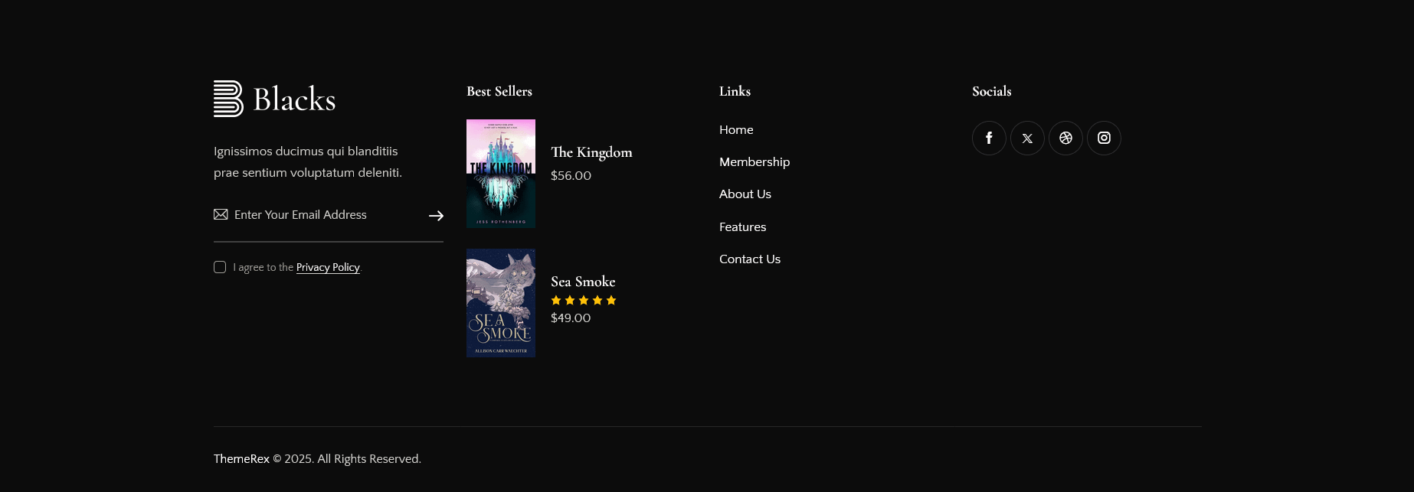Open the Sea Smoke book cover thumbnail
Screen dimensions: 1414x492
point(501,303)
